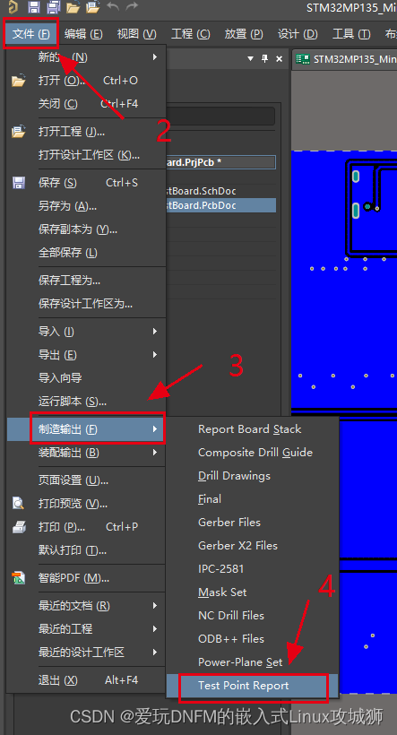The height and width of the screenshot is (735, 397).
Task: Click the PDF icon beside 智能PDF
Action: pyautogui.click(x=18, y=578)
